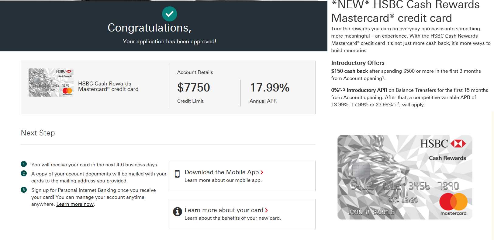The width and height of the screenshot is (494, 240).
Task: Click the info circle icon
Action: [x=177, y=212]
